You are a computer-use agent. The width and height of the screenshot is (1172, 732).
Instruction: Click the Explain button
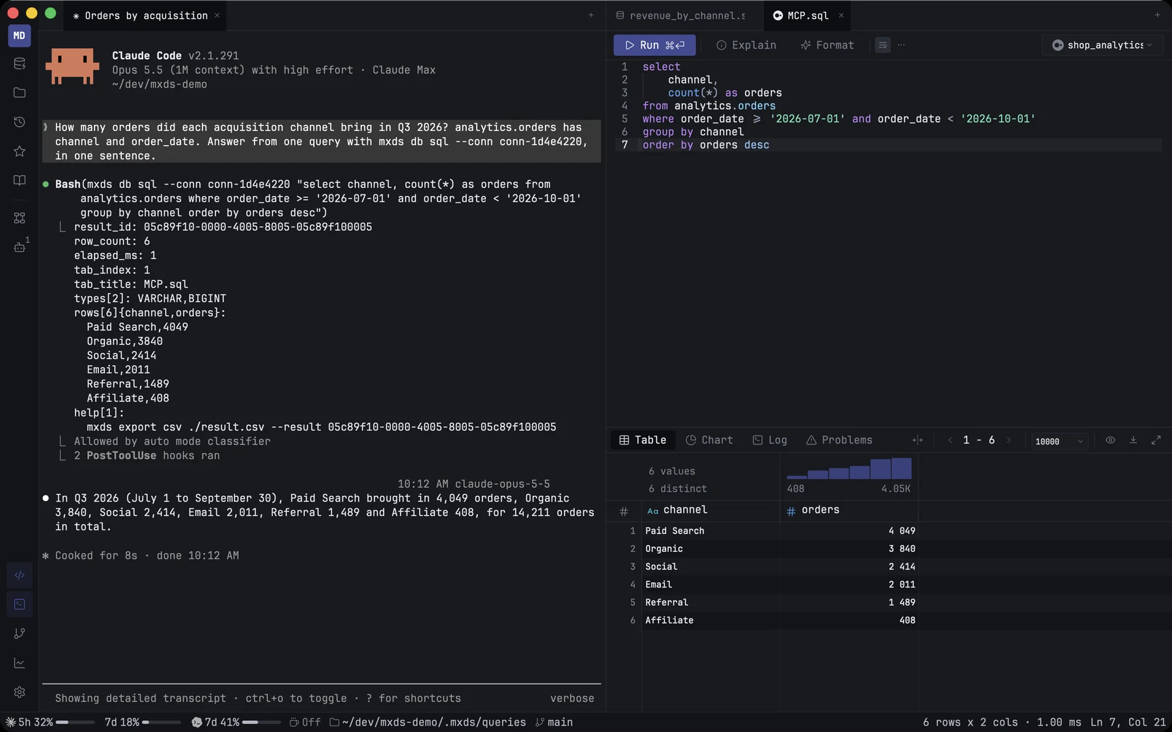point(746,45)
